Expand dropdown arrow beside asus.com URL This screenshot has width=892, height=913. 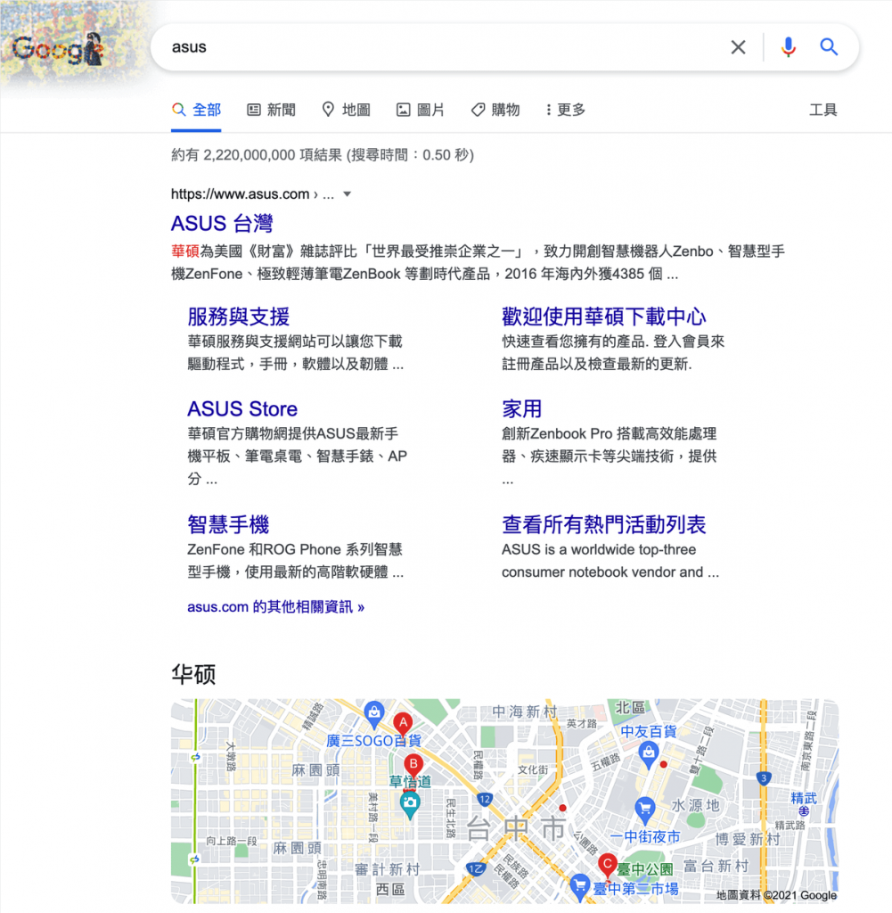click(348, 193)
